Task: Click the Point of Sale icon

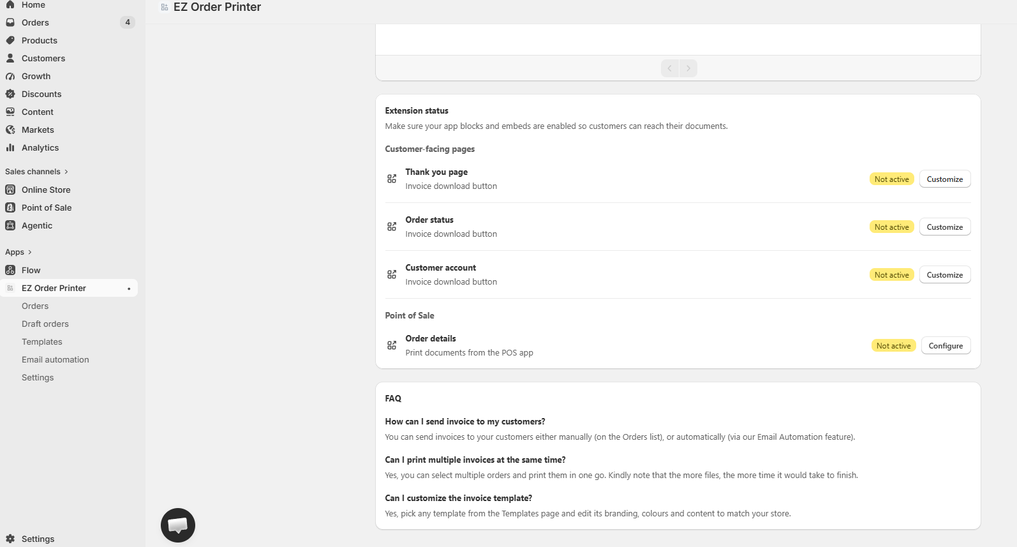Action: point(10,207)
